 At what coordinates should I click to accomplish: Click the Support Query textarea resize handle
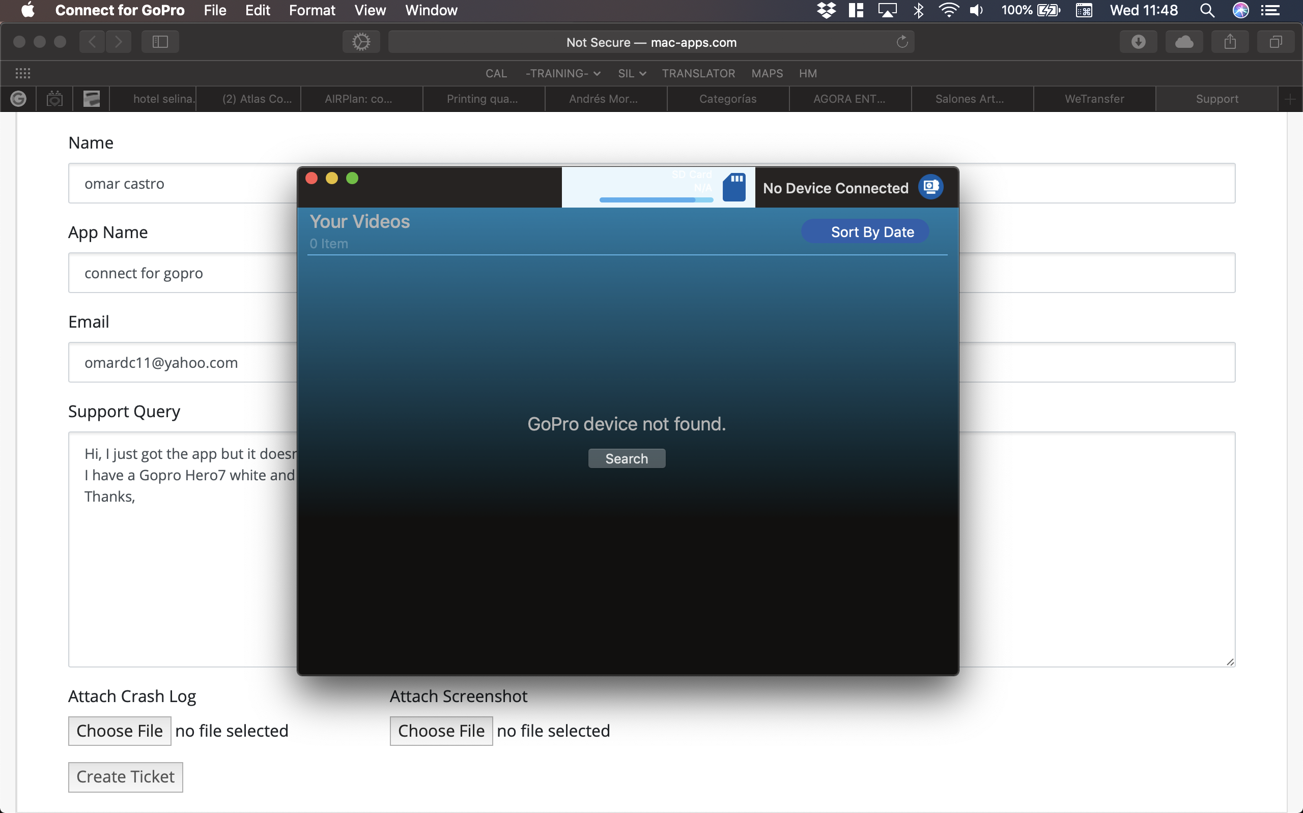point(1230,662)
